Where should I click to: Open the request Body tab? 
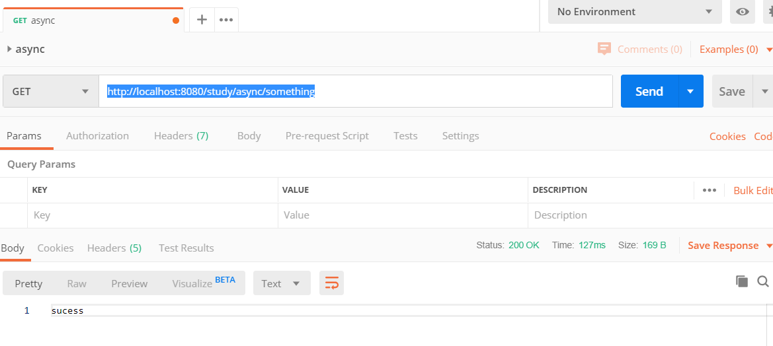pyautogui.click(x=249, y=136)
